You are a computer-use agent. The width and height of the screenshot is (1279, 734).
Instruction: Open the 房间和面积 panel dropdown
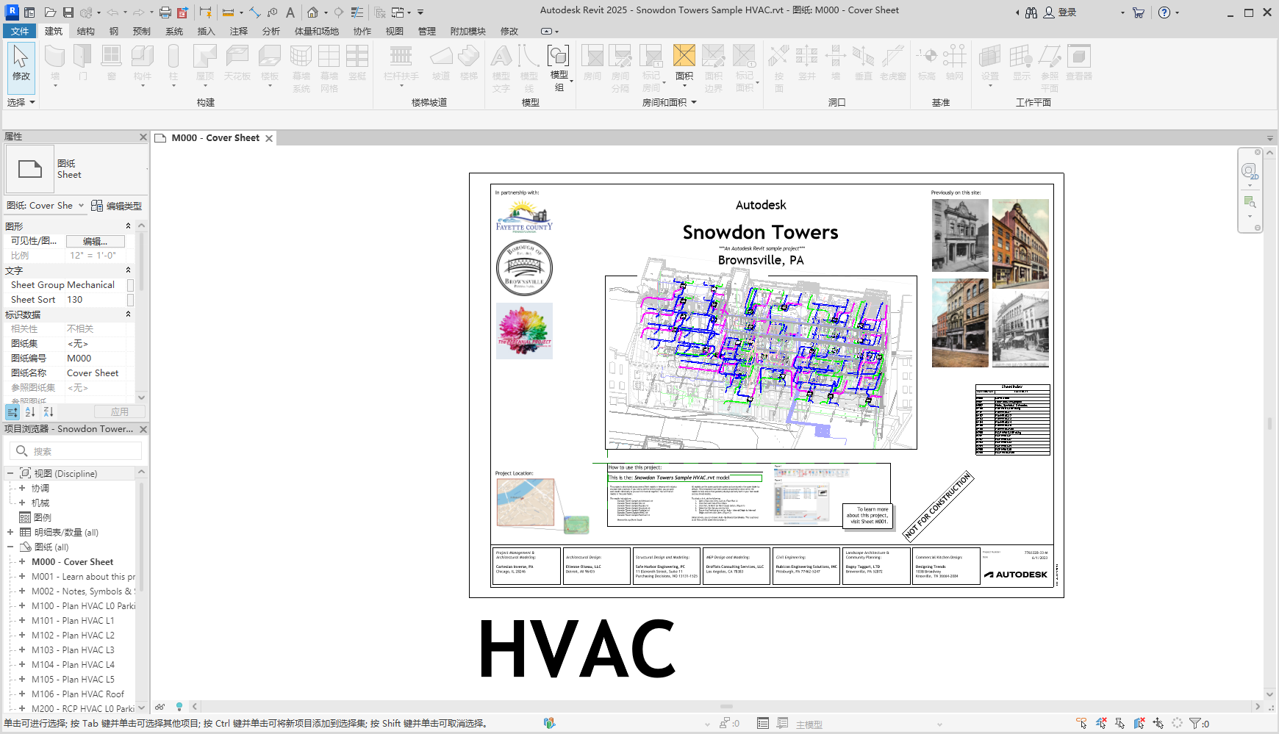click(x=669, y=103)
